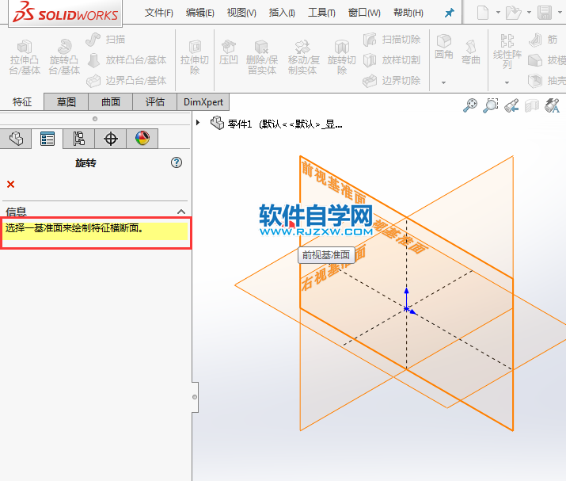The height and width of the screenshot is (481, 566).
Task: Click the New document icon
Action: pyautogui.click(x=483, y=13)
